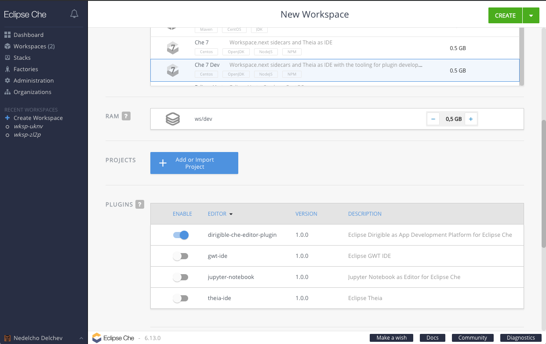The image size is (546, 344).
Task: Click the Make a wish button
Action: pyautogui.click(x=392, y=338)
